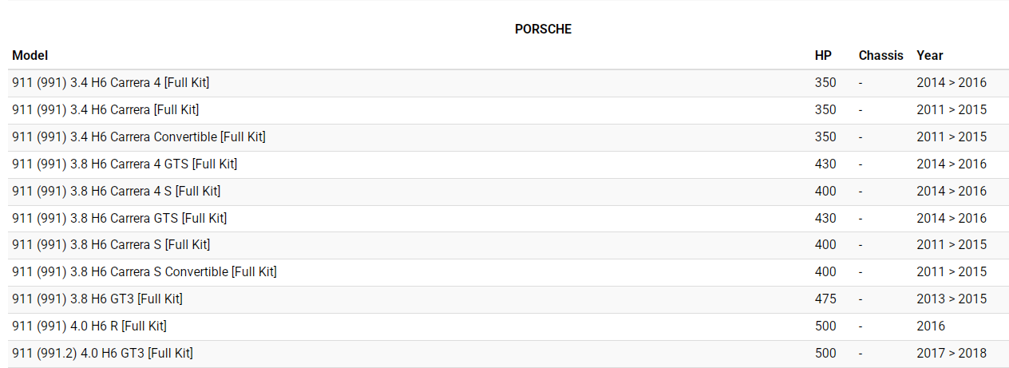Open the 3.8 H6 Carrera S Convertible row
This screenshot has height=368, width=1009.
[x=144, y=271]
